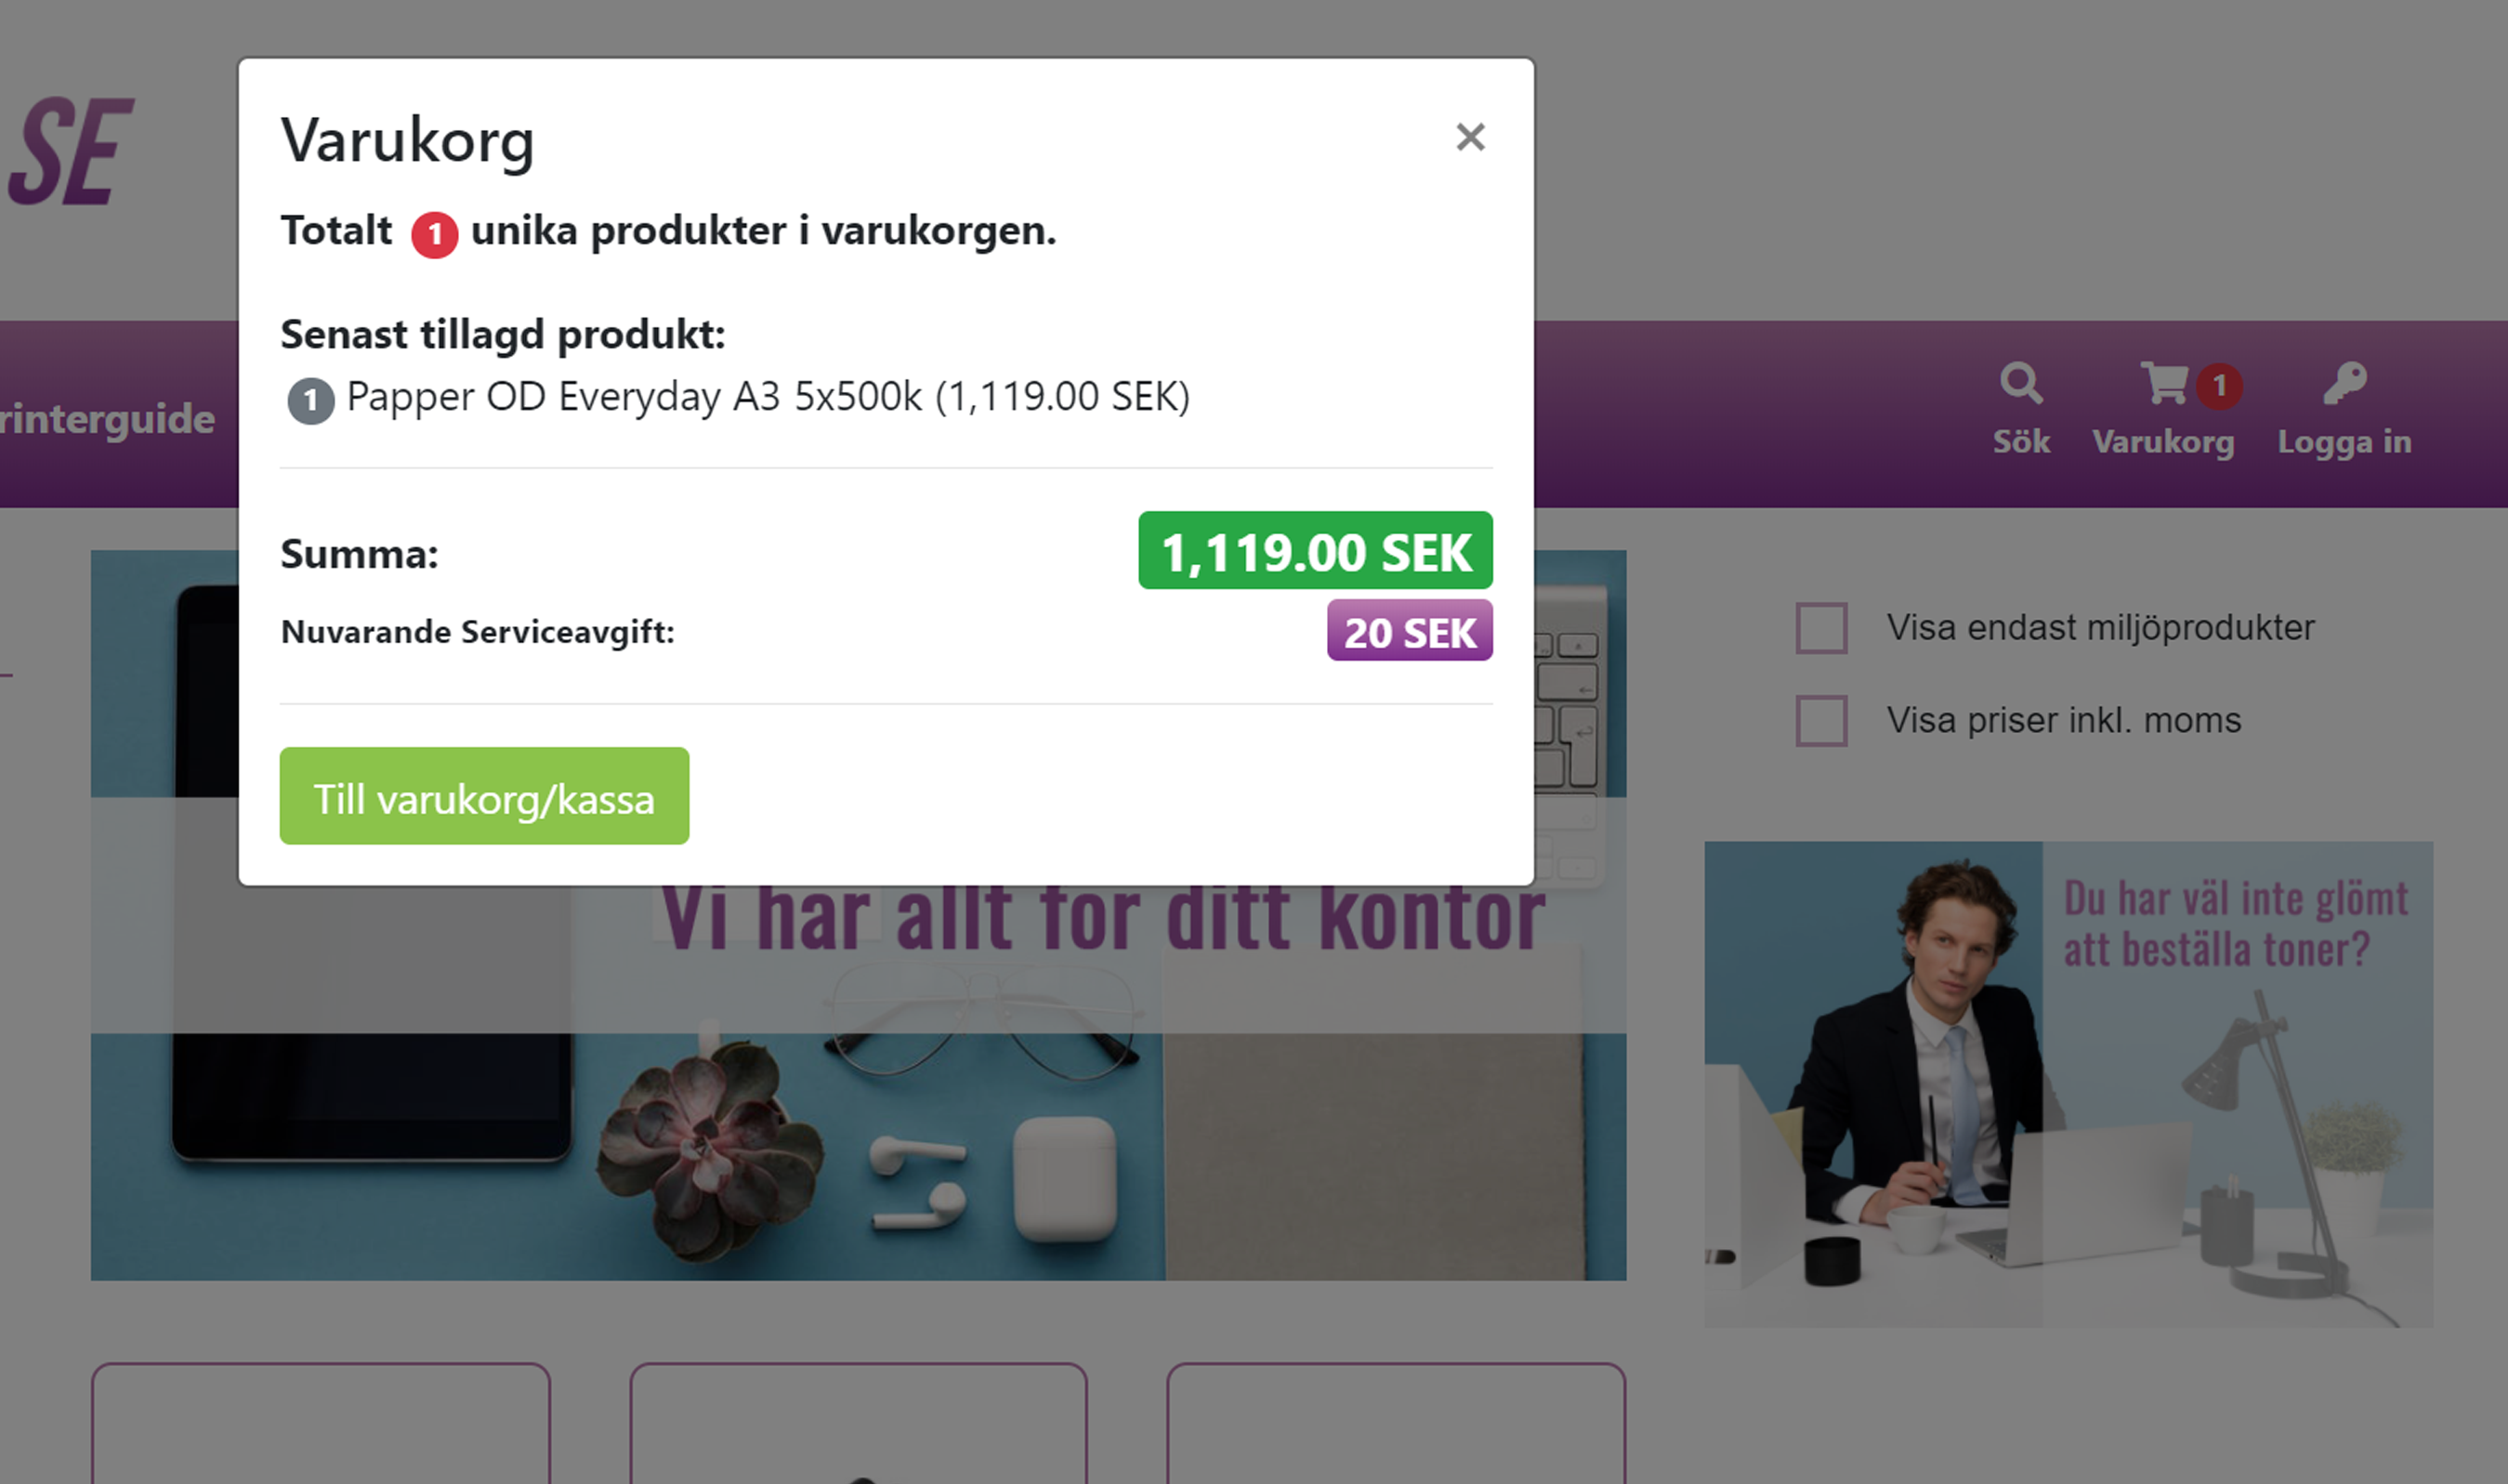Open the toner reminder banner image
Screen dimensions: 2508x1484
coord(2069,1084)
